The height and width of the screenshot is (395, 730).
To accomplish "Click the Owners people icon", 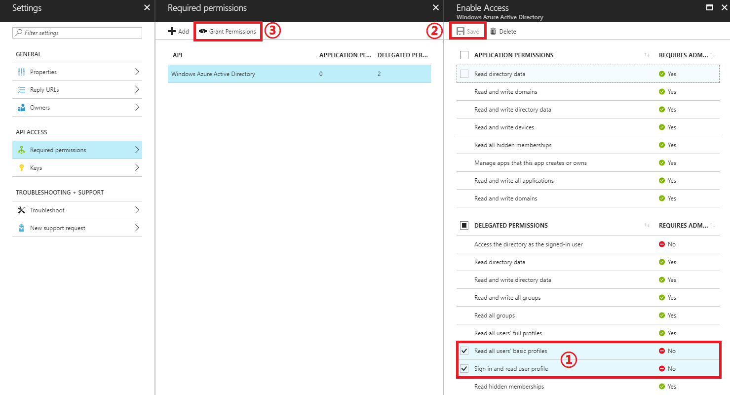I will (x=21, y=108).
